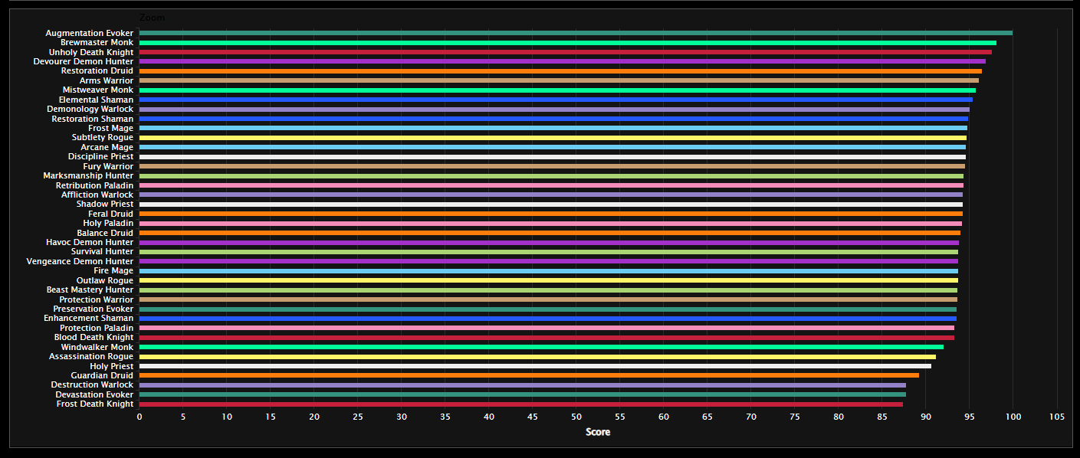Click the Beast Mastery Hunter label

pos(90,290)
